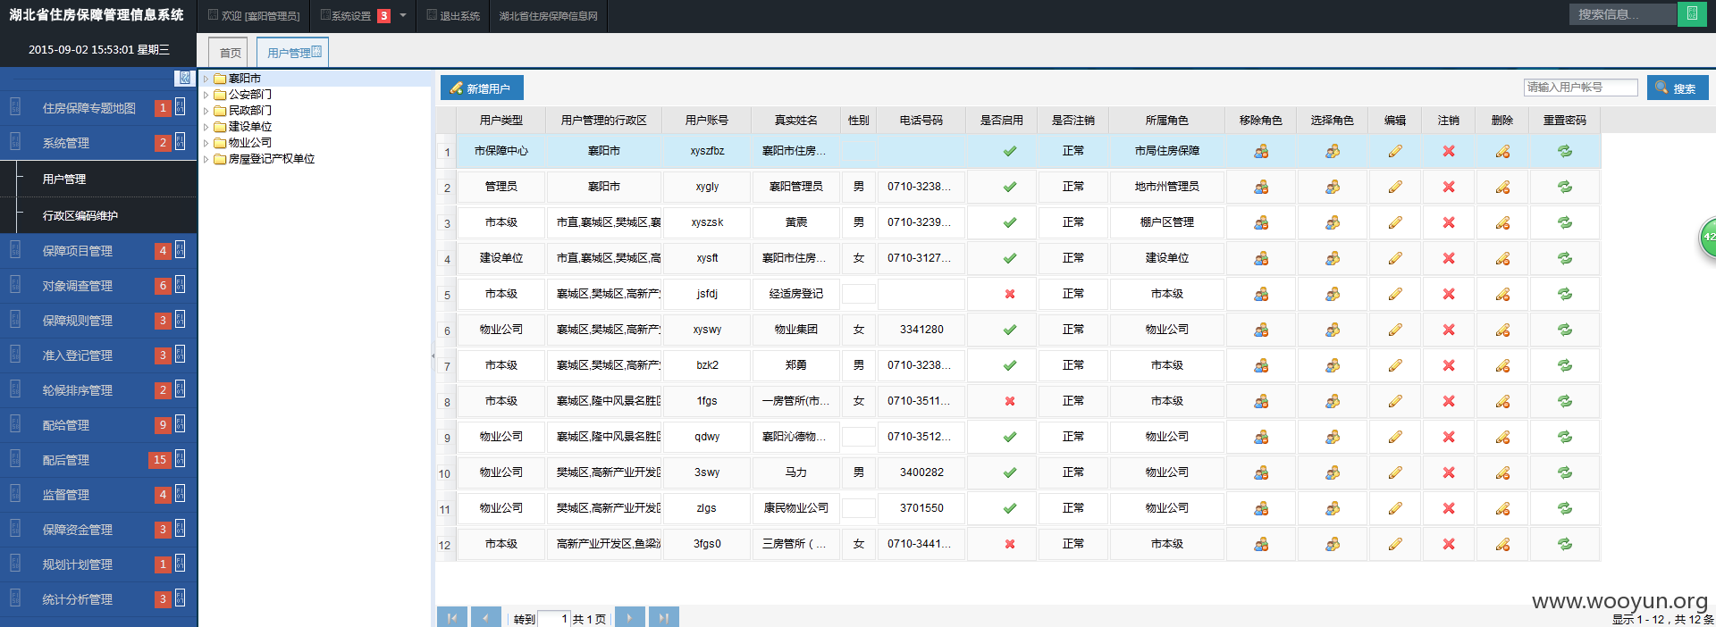This screenshot has width=1716, height=627.
Task: Expand 襄阳市 tree node
Action: pyautogui.click(x=206, y=79)
